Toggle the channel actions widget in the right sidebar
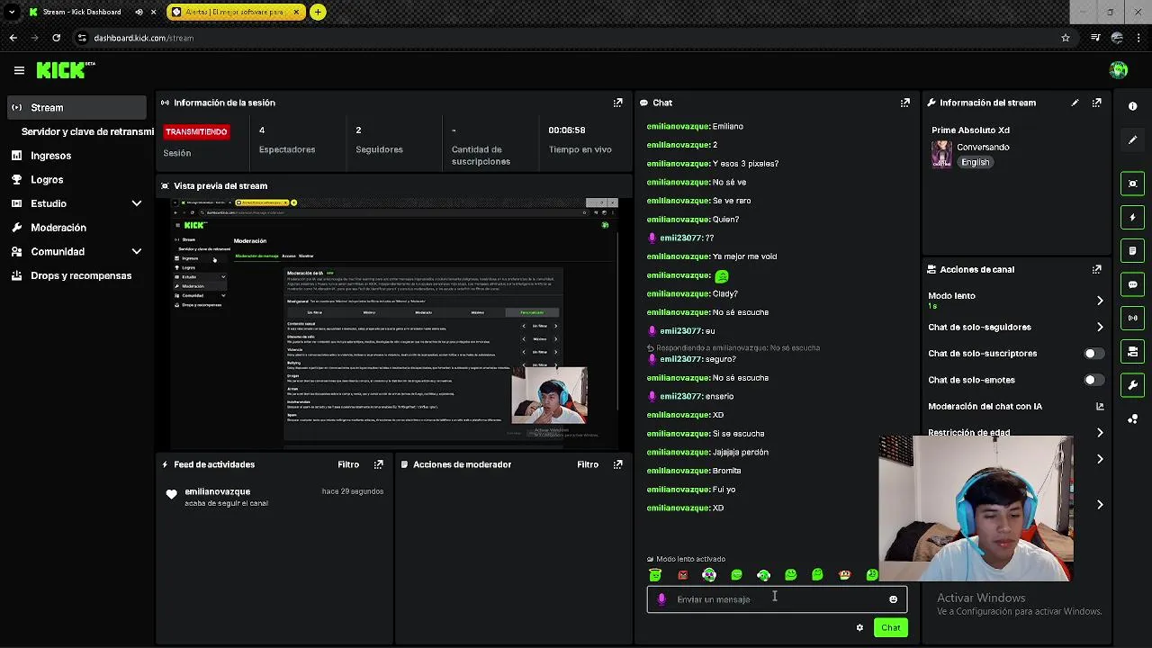 click(1132, 351)
